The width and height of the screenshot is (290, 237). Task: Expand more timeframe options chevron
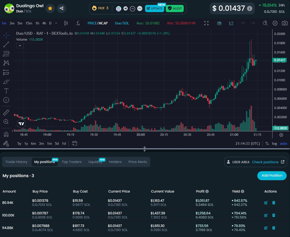pos(56,23)
